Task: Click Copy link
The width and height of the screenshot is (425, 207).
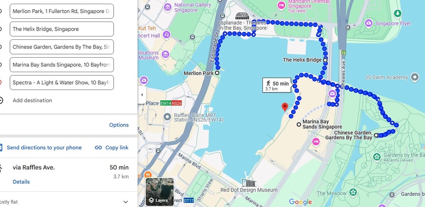Action: tap(111, 148)
